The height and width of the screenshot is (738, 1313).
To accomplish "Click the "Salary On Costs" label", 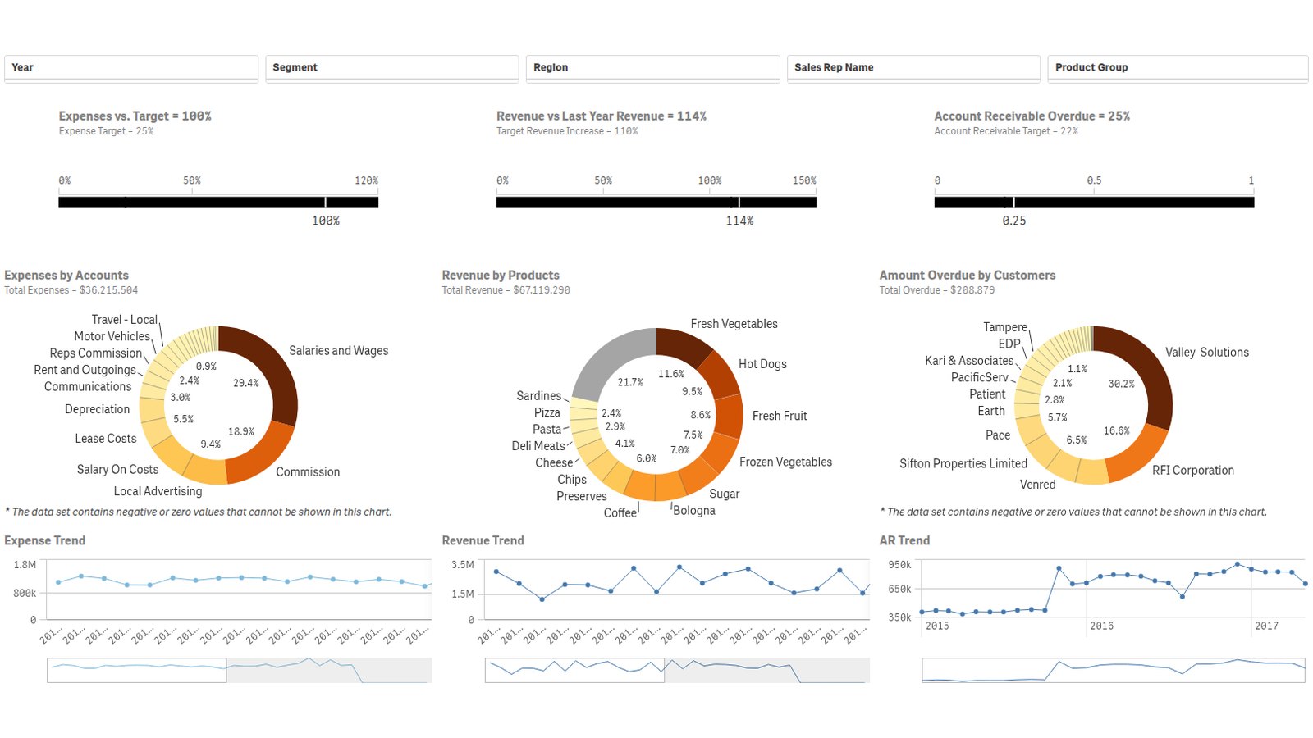I will point(117,470).
